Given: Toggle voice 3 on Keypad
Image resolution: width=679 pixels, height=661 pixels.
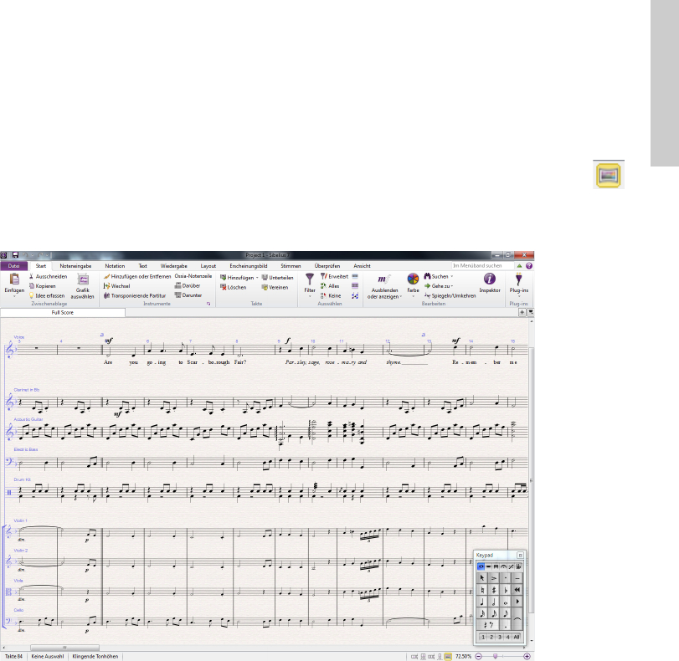Looking at the screenshot, I should (x=500, y=637).
